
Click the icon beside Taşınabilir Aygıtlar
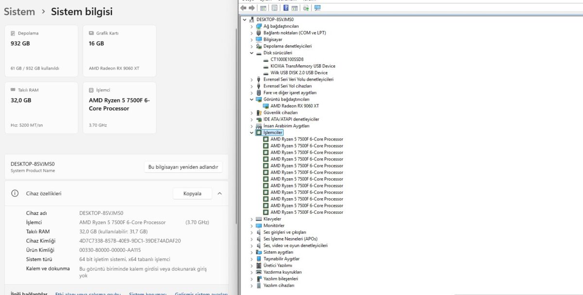[258, 259]
